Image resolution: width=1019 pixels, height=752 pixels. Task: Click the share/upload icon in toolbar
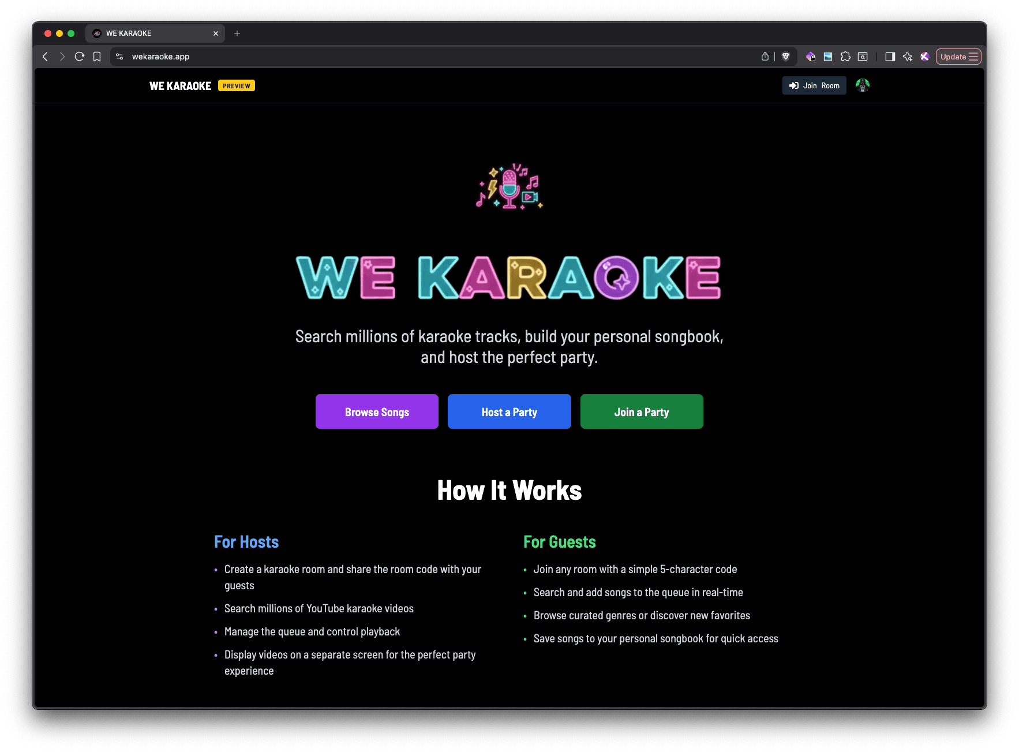765,57
